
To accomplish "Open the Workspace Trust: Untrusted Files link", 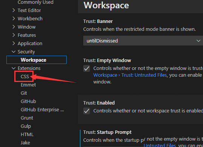I will (130, 75).
